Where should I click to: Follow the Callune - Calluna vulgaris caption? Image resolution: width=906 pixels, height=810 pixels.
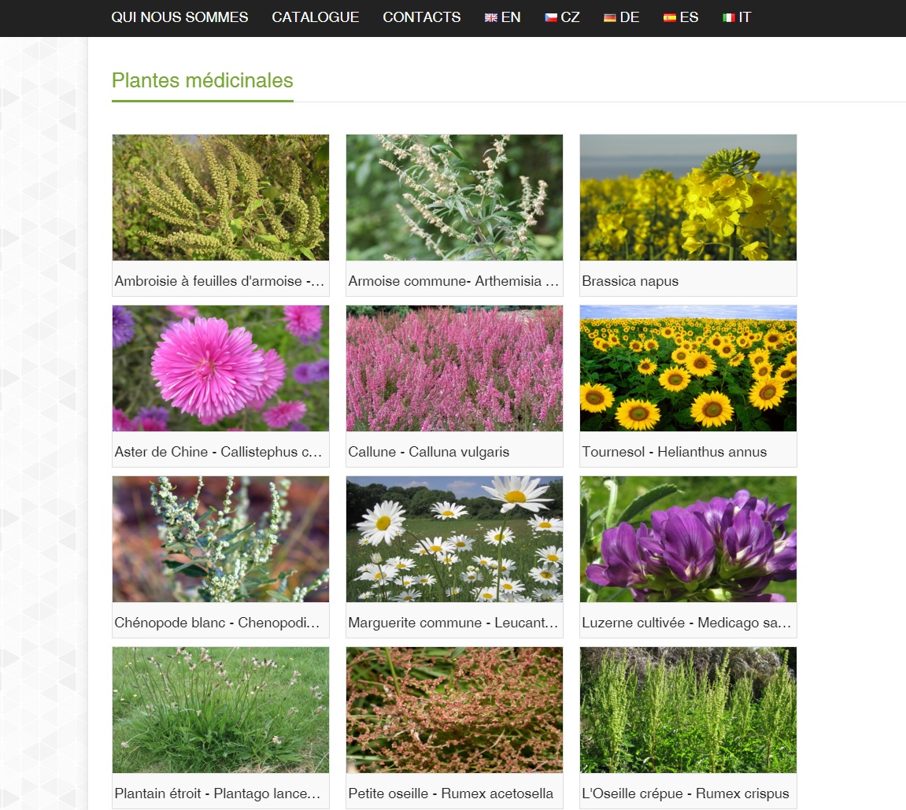[429, 452]
